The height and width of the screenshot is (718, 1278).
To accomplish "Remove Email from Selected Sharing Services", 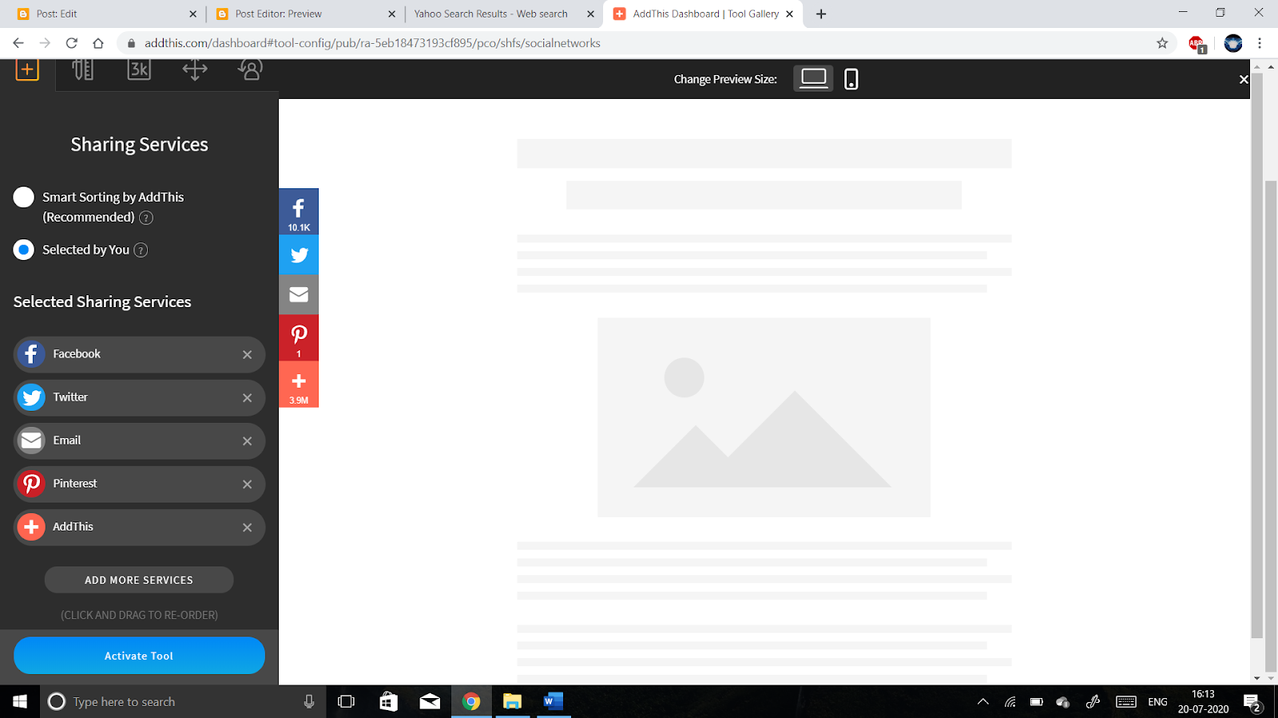I will [x=248, y=440].
